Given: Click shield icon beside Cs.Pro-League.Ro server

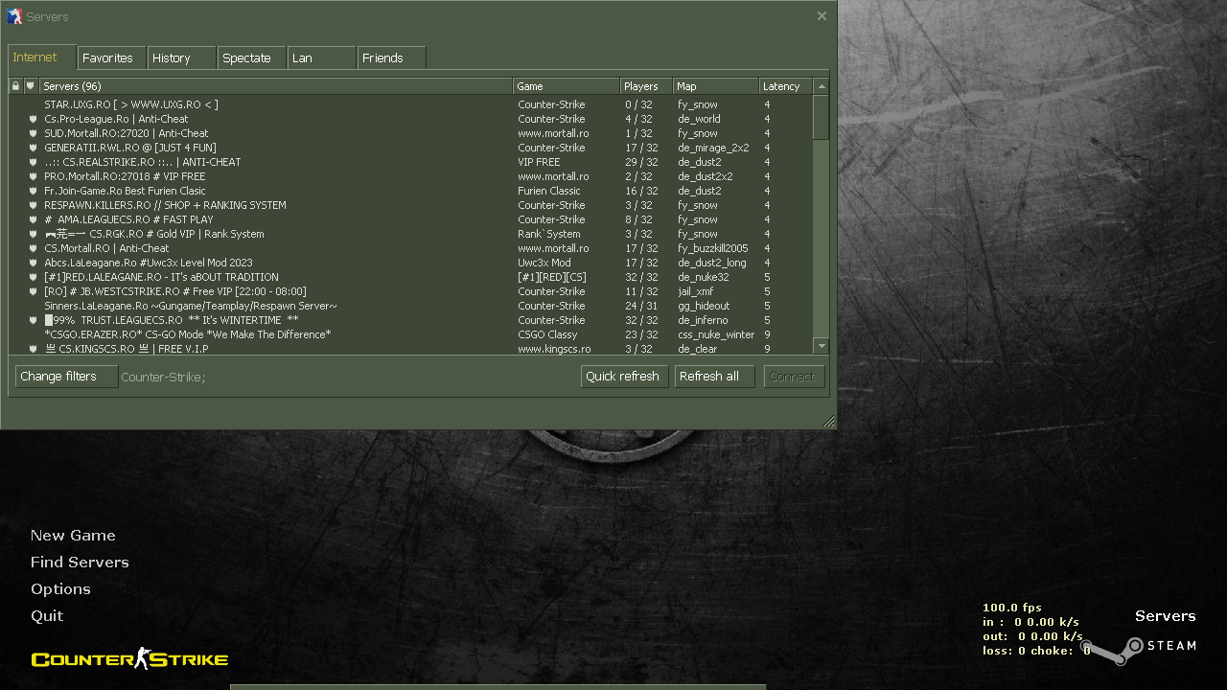Looking at the screenshot, I should coord(33,119).
